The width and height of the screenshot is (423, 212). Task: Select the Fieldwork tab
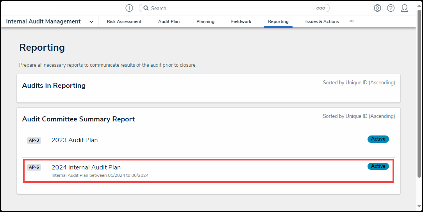pyautogui.click(x=241, y=22)
